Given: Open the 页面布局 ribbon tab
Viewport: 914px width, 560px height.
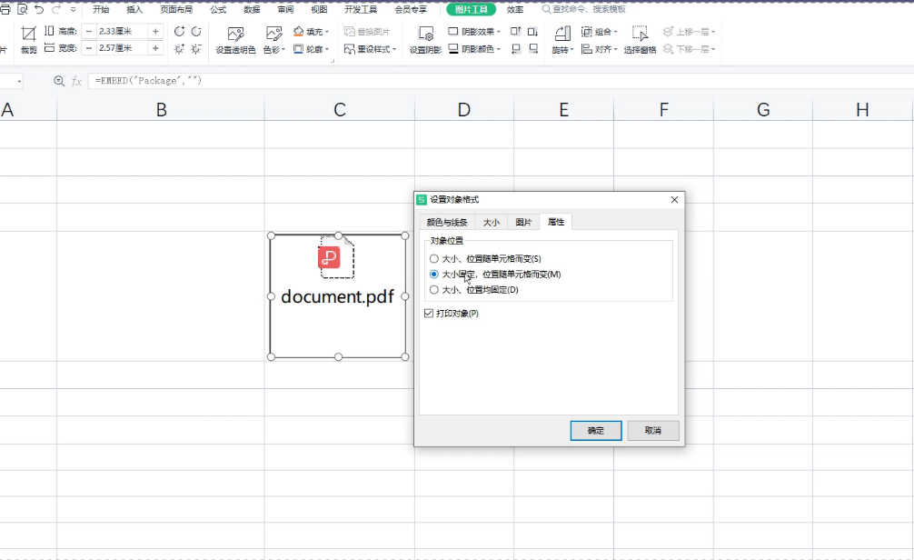Looking at the screenshot, I should [x=175, y=9].
